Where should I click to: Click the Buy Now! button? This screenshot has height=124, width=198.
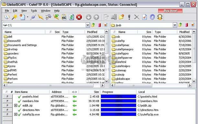(x=170, y=11)
